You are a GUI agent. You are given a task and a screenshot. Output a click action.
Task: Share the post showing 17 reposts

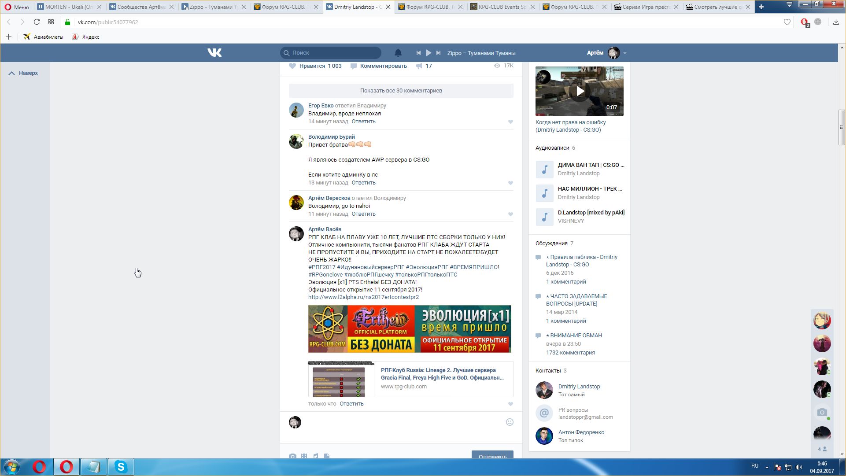(424, 66)
